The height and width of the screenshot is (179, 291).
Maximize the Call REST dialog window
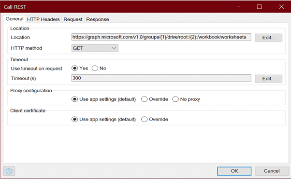coord(259,7)
